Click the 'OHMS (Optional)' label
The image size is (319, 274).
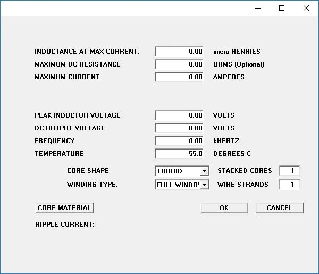[239, 64]
